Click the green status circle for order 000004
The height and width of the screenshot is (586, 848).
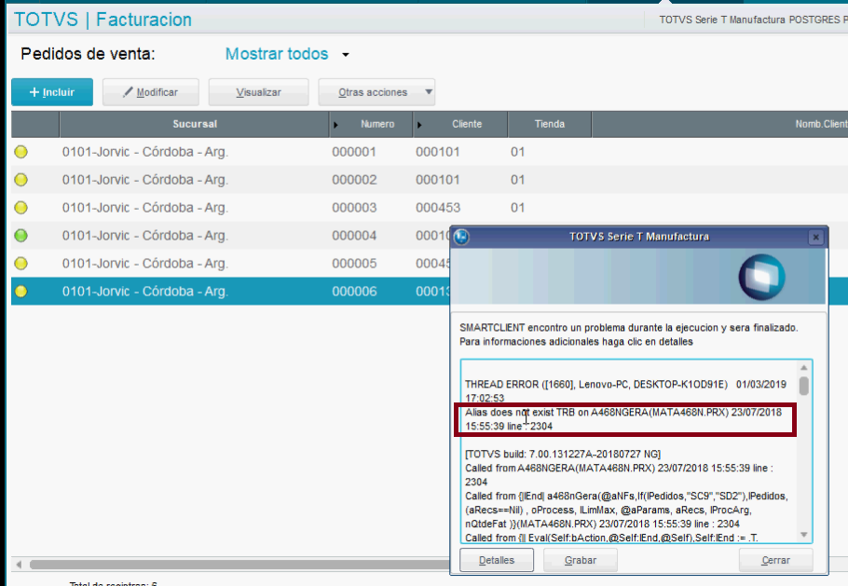tap(21, 236)
